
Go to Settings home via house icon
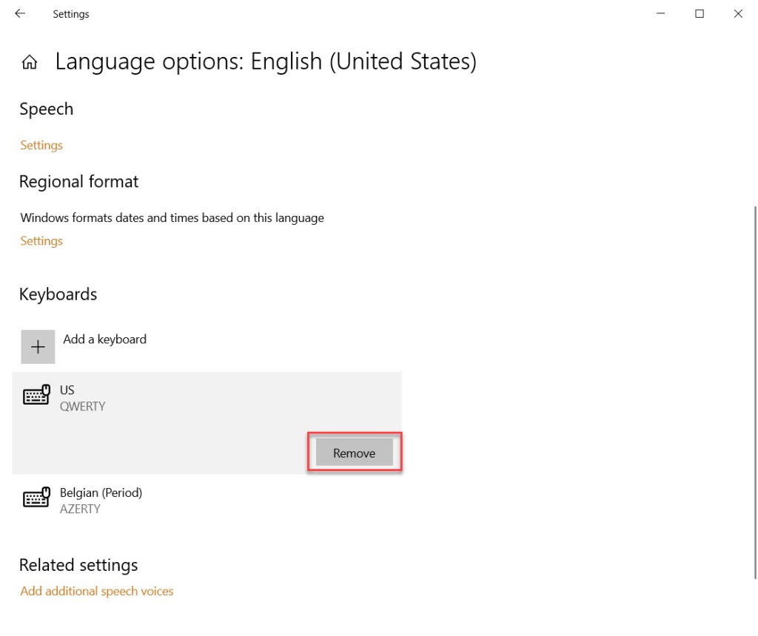(30, 62)
